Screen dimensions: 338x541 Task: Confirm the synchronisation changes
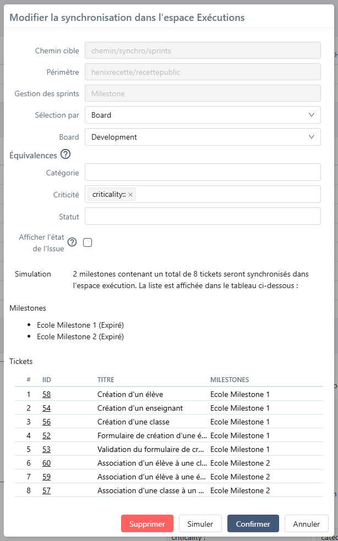click(253, 524)
